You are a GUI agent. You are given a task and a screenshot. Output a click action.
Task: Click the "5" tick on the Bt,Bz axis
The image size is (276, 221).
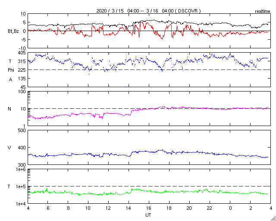click(25, 22)
